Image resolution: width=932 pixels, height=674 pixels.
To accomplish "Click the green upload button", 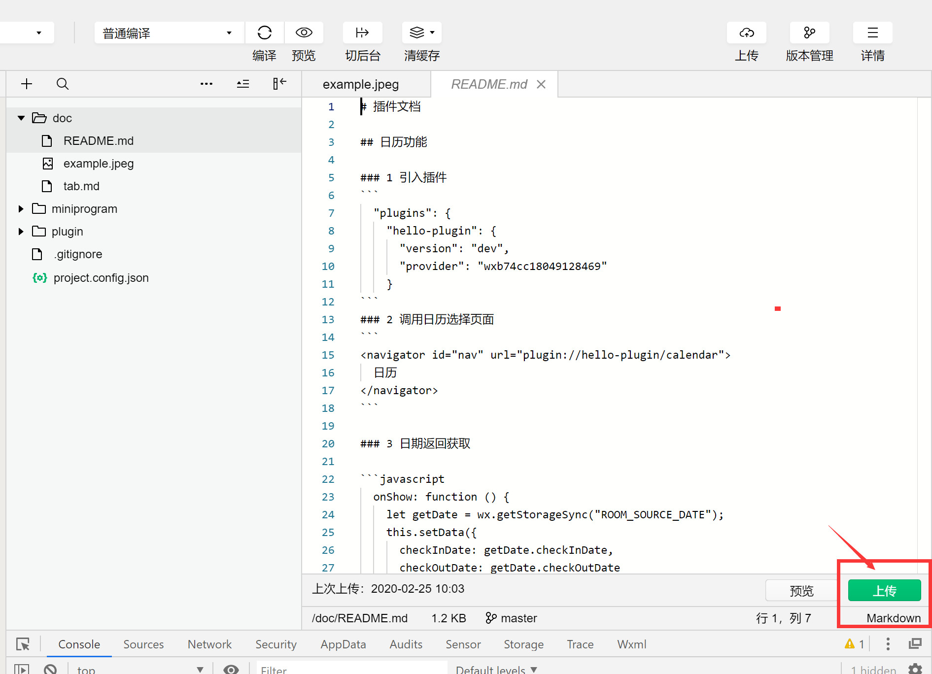I will pyautogui.click(x=885, y=590).
